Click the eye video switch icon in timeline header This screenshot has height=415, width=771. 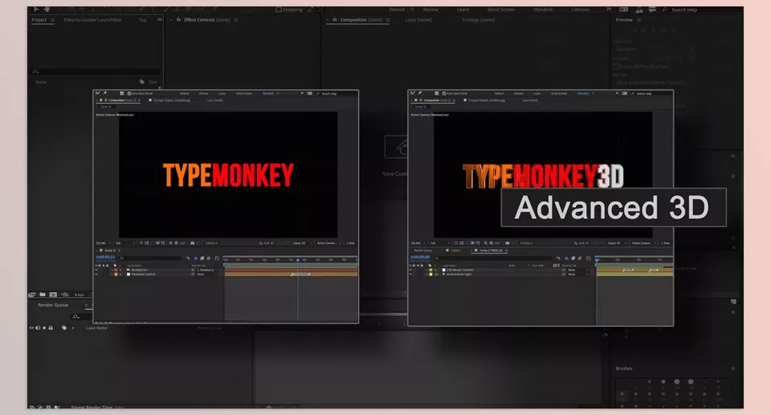pos(31,328)
